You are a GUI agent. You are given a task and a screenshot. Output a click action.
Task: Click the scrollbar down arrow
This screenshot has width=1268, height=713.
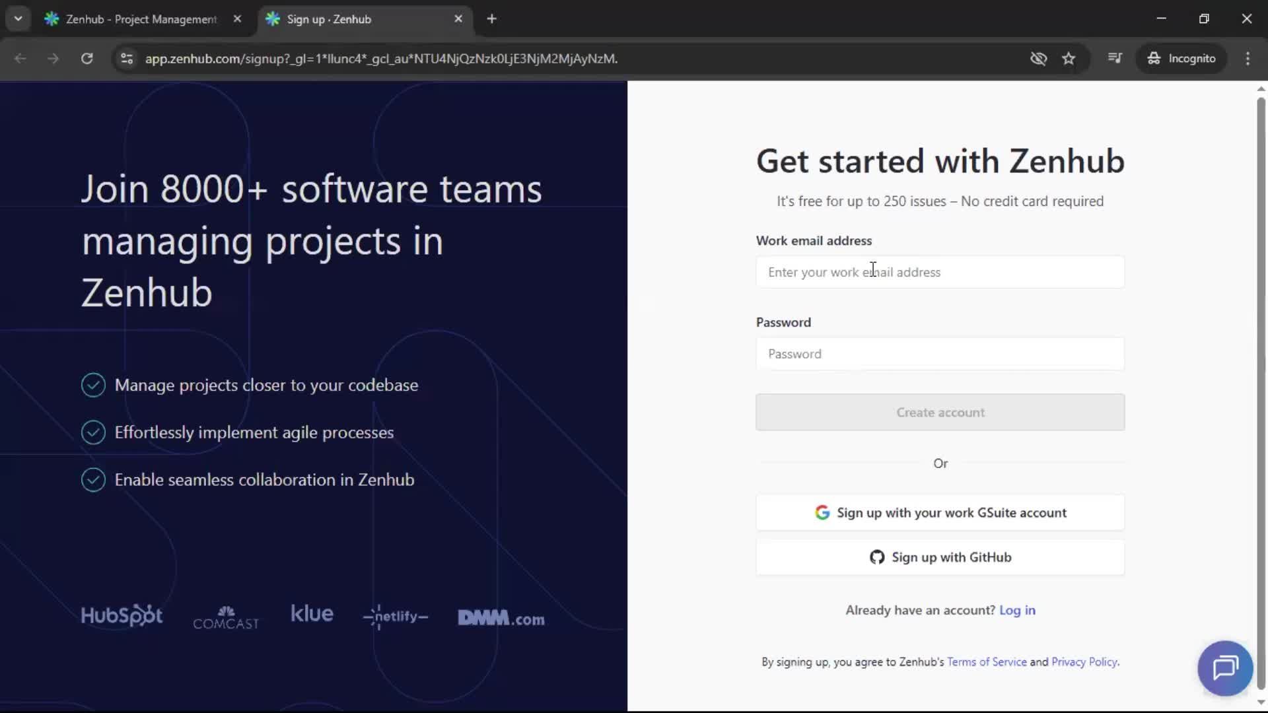pos(1260,703)
